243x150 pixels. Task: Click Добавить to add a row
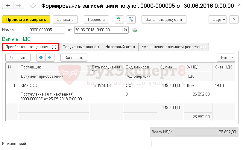tap(18, 57)
